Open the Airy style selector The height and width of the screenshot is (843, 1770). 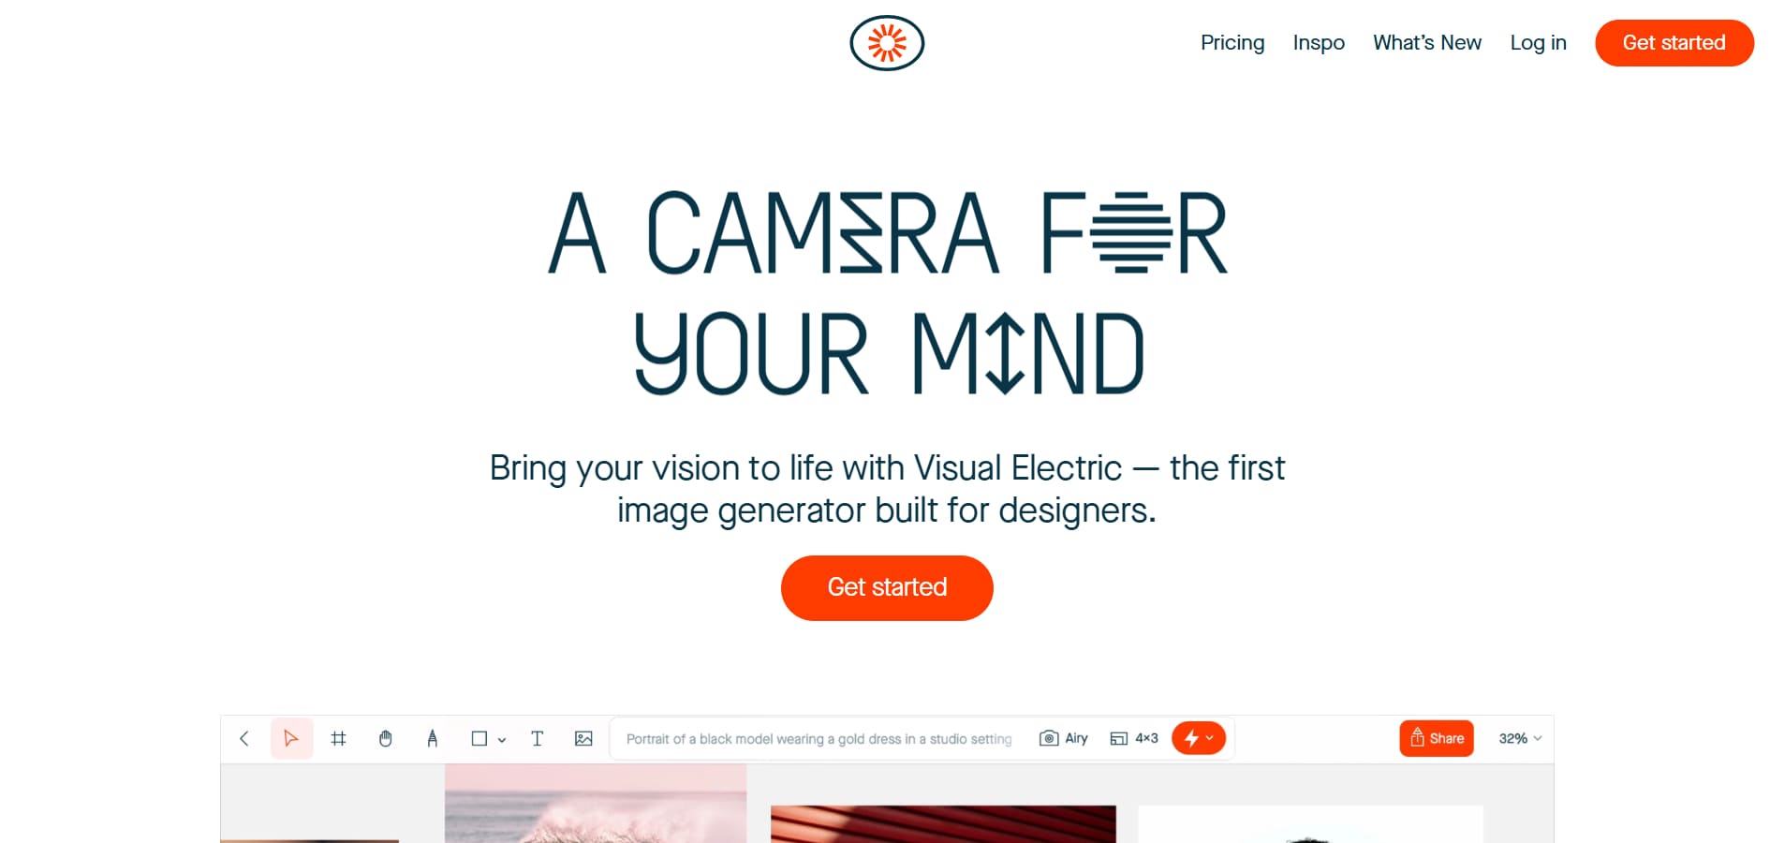(x=1064, y=738)
